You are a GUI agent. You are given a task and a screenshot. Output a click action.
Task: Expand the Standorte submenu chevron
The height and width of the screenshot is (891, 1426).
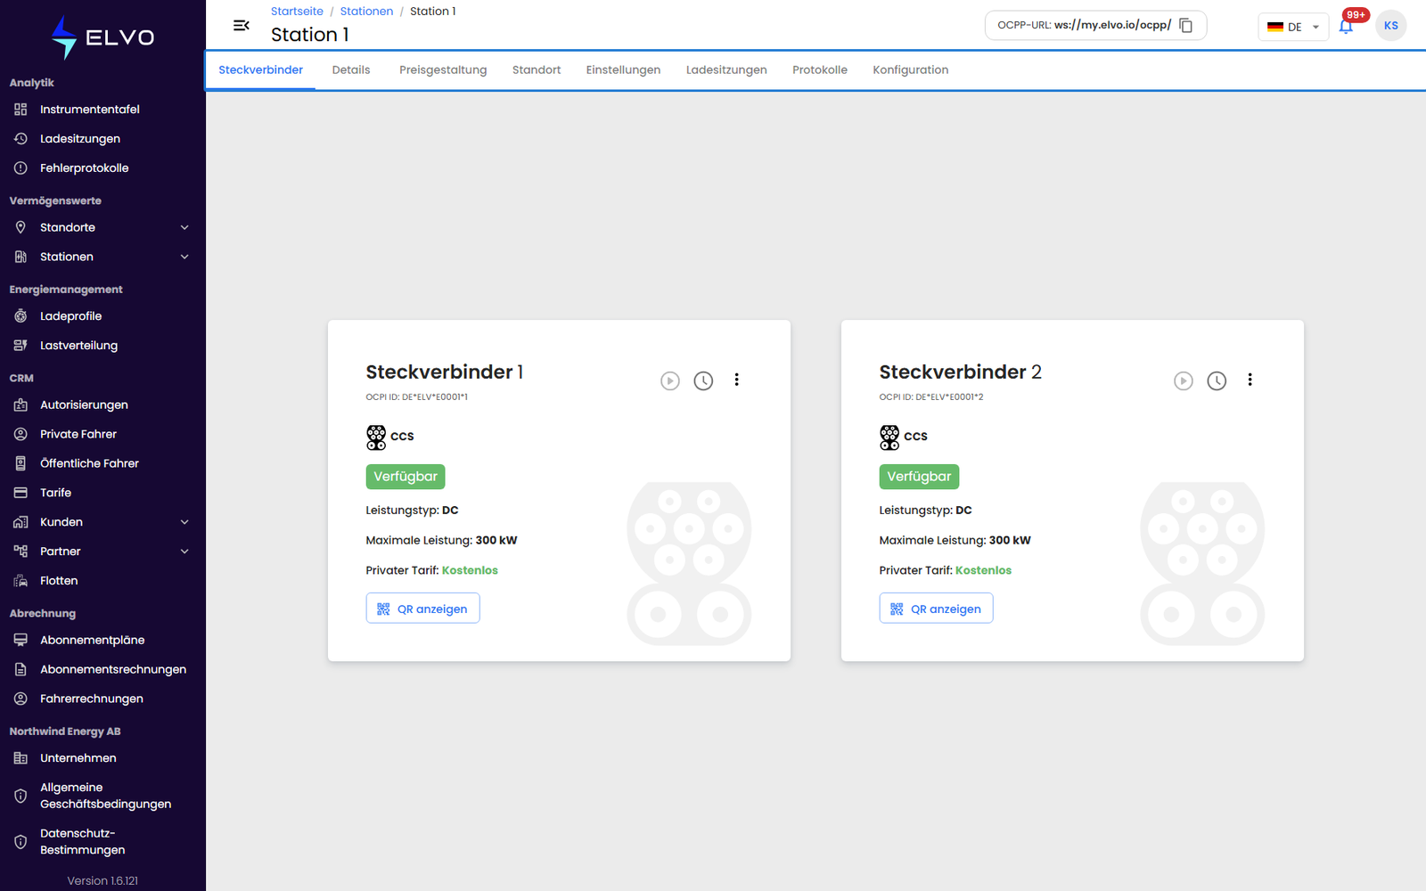[x=184, y=228]
